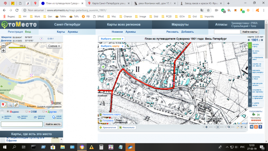This screenshot has height=151, width=268.
Task: Get link to this place (ссылка на это место)
Action: click(250, 65)
